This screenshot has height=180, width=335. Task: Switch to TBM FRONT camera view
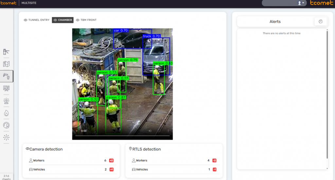[86, 20]
